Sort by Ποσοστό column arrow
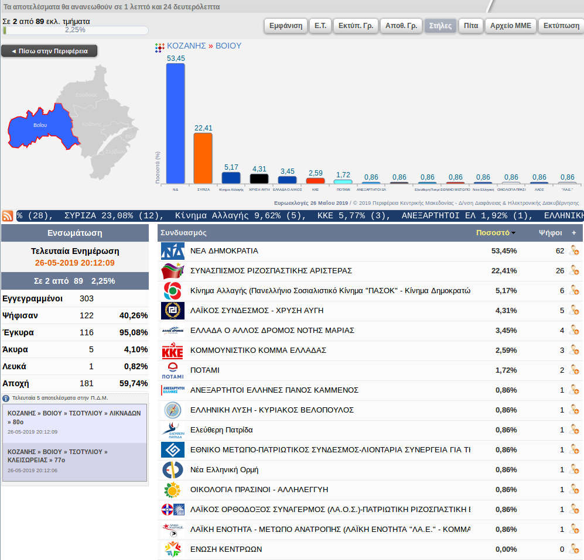This screenshot has height=560, width=584. (x=514, y=233)
